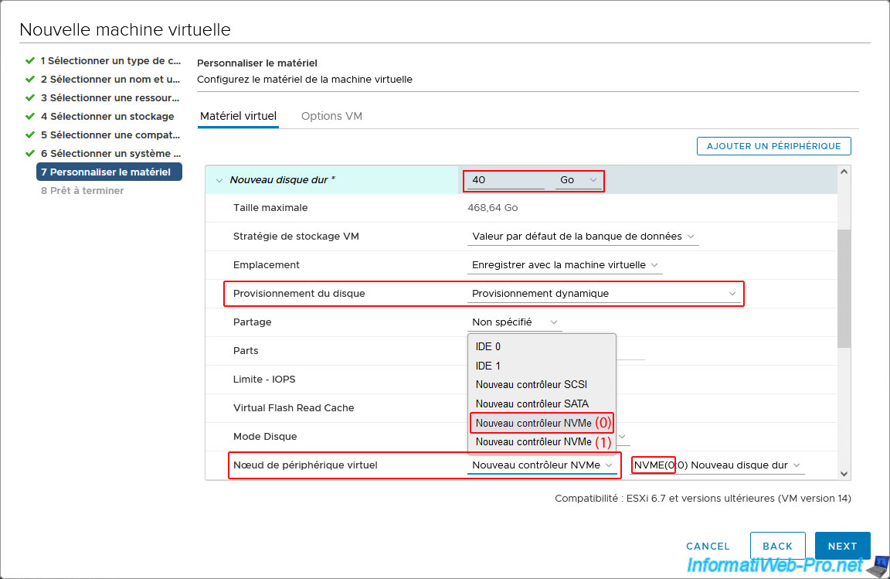Open the Provisionnement du disque dropdown

(603, 294)
